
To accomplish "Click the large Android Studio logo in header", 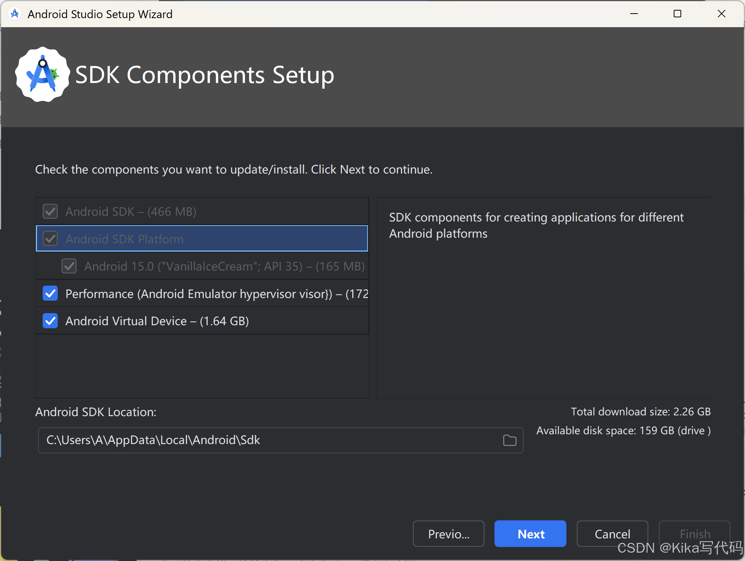I will pos(43,74).
